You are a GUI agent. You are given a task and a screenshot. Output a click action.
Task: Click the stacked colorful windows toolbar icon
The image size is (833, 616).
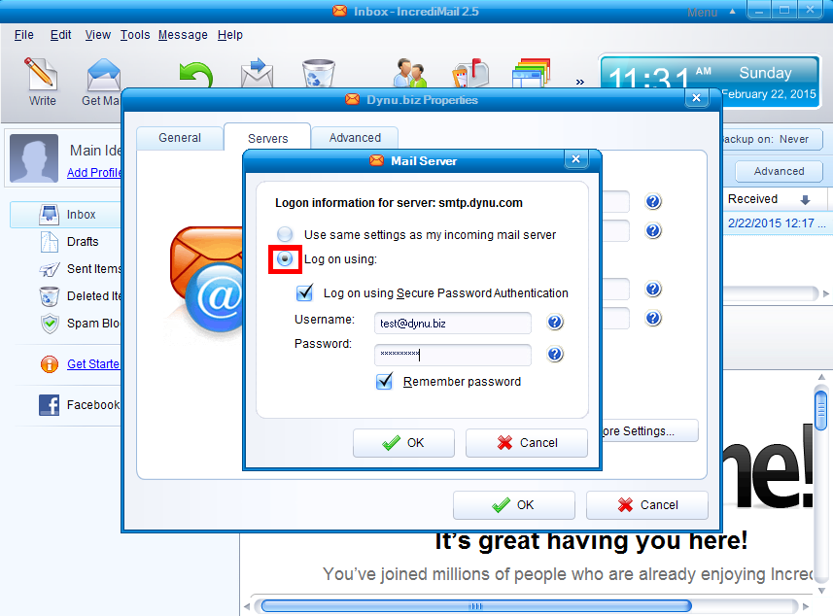[x=532, y=73]
